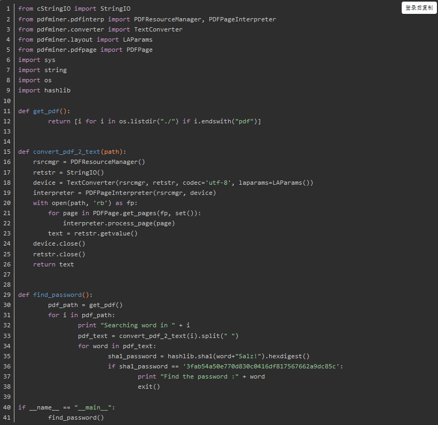Click 'interpreter' variable on line 19
Image resolution: width=438 pixels, height=425 pixels.
coord(53,193)
